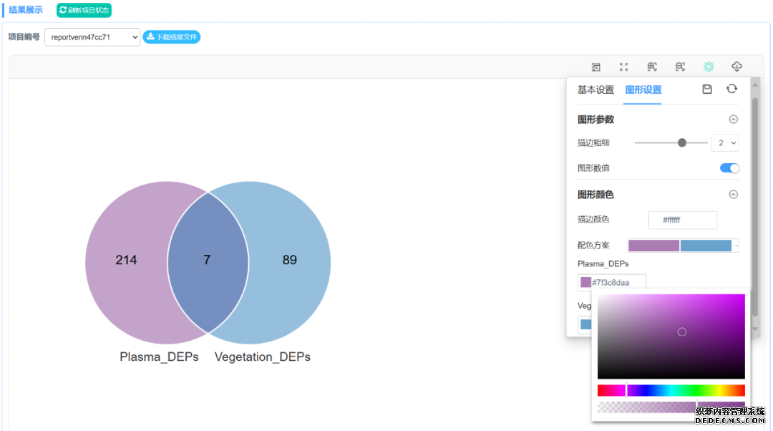Click the 描边颜色 hex input field

point(682,221)
